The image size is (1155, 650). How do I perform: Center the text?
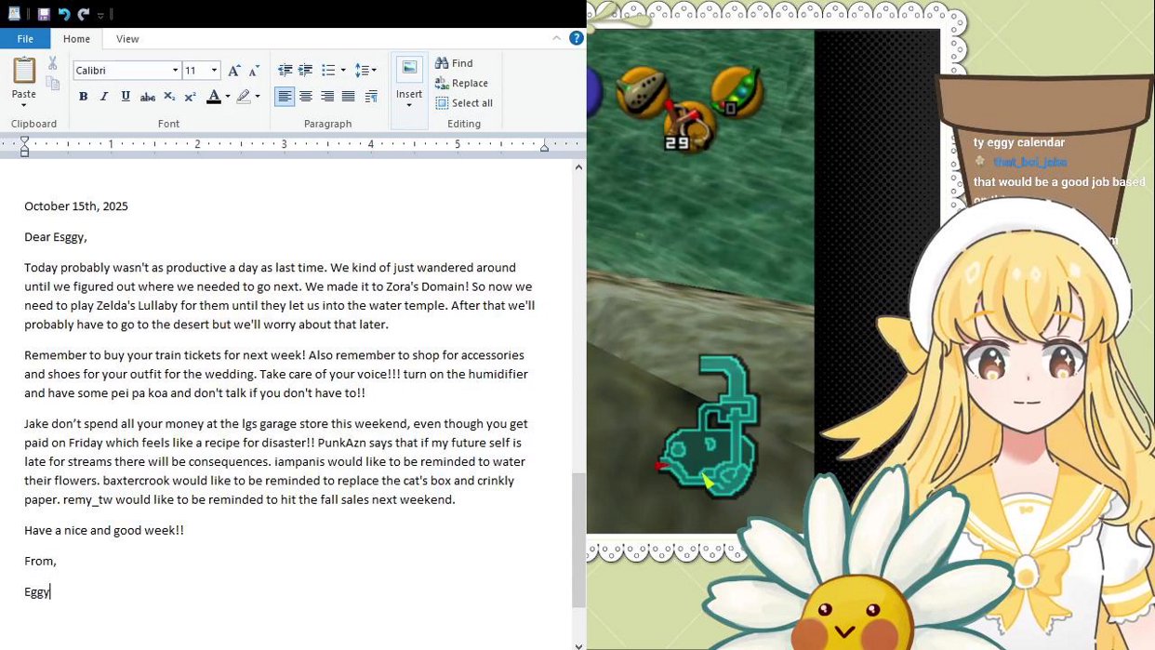[x=306, y=97]
